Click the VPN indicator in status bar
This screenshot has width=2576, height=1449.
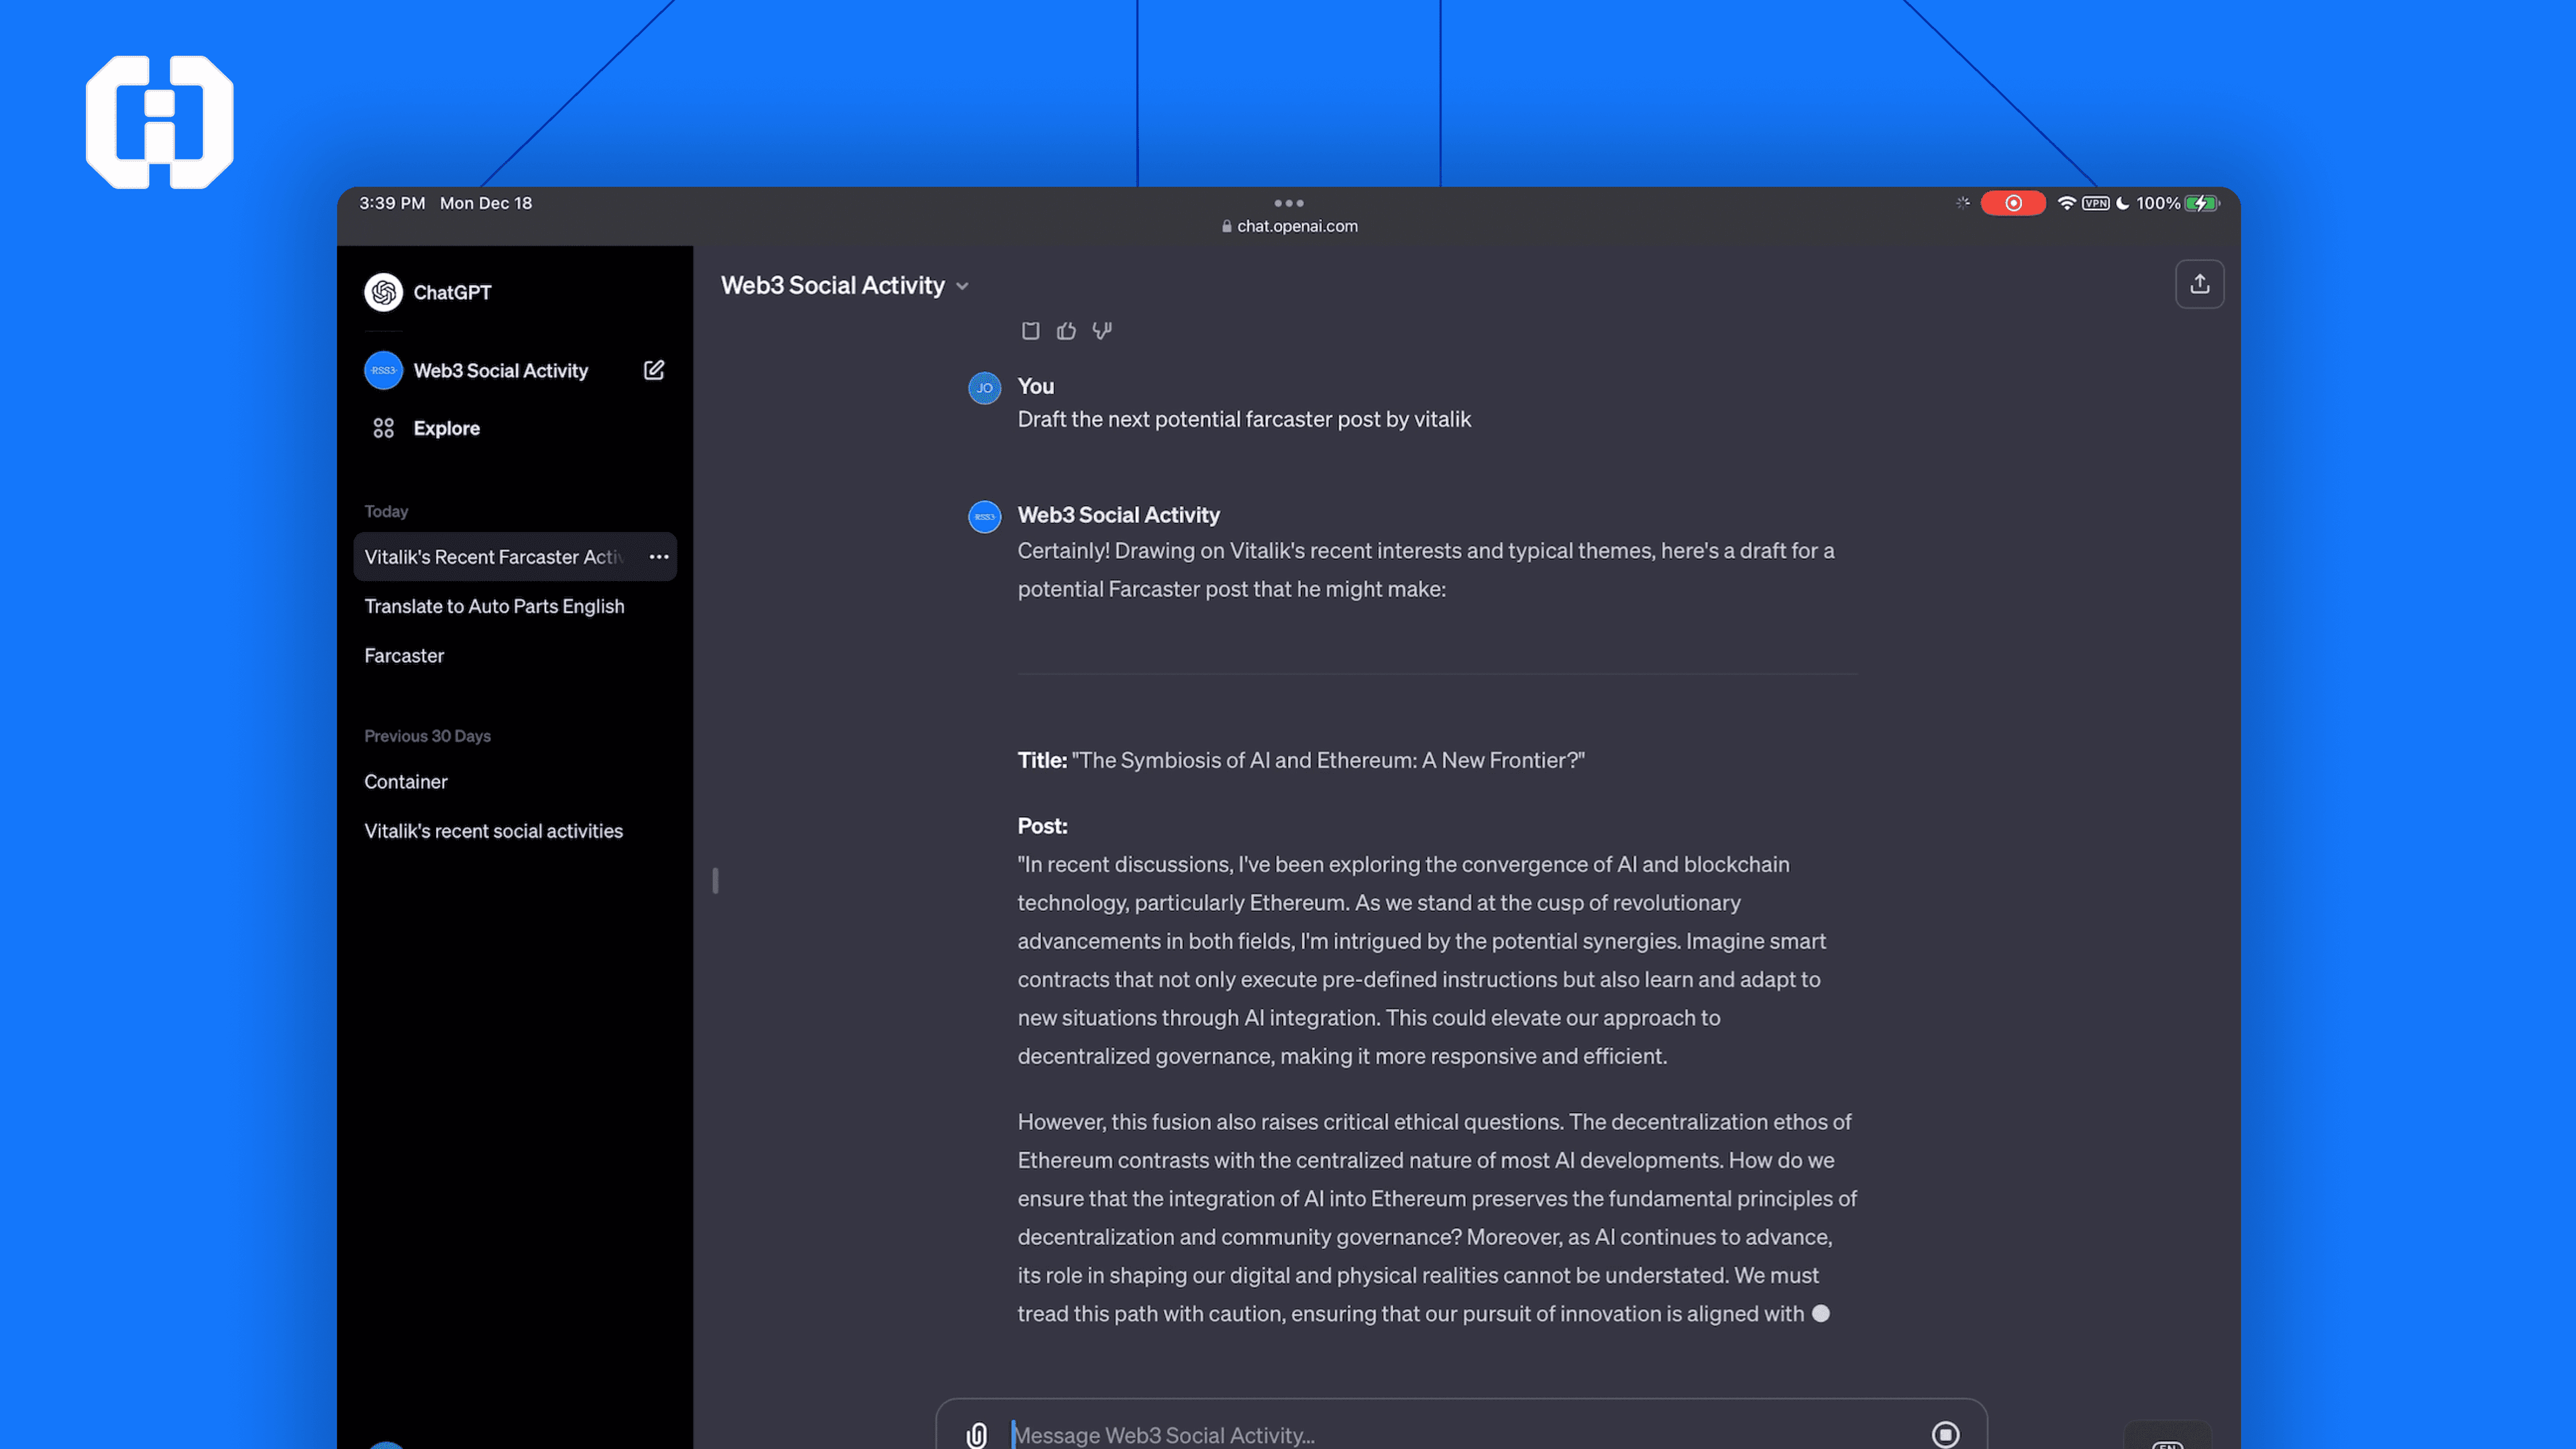point(2095,203)
